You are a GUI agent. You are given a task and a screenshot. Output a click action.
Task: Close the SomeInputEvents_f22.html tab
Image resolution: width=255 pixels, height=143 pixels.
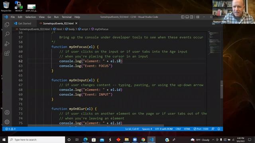click(76, 23)
